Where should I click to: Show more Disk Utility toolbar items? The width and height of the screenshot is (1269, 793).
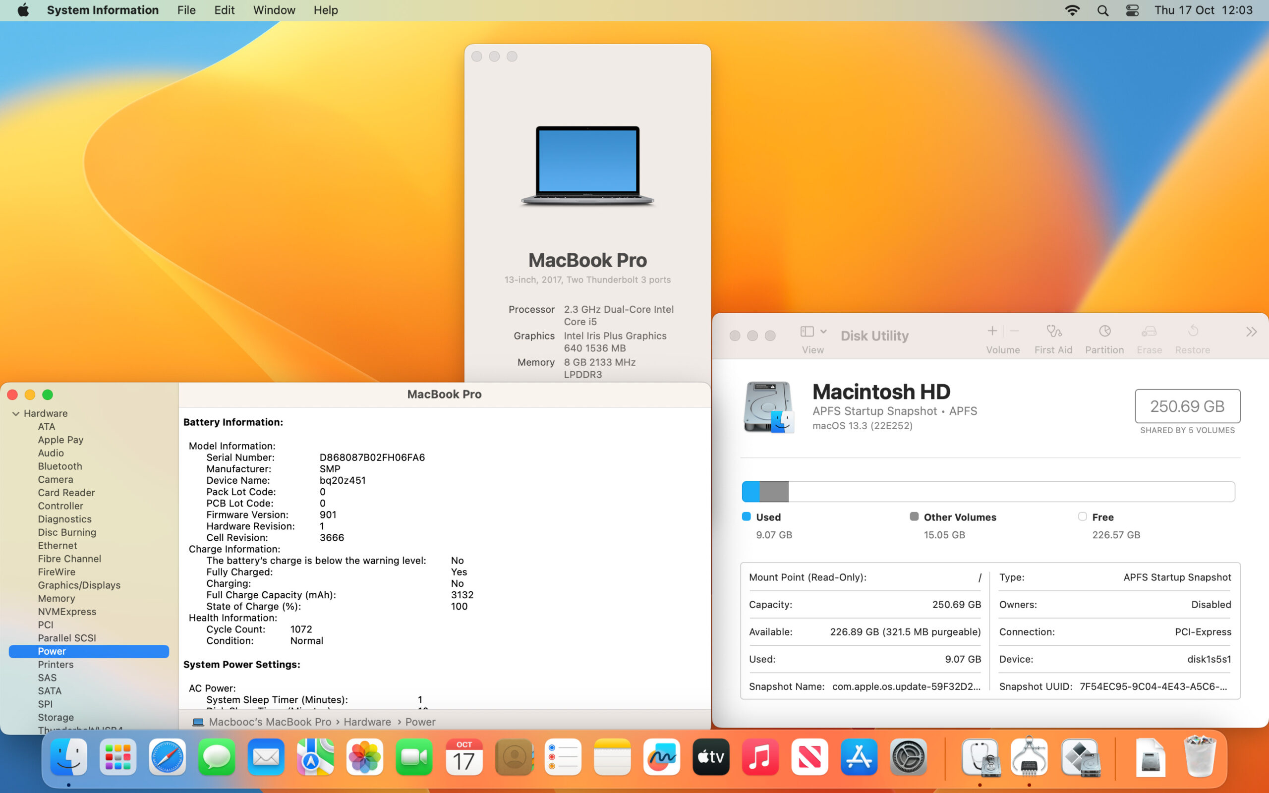[x=1251, y=332]
